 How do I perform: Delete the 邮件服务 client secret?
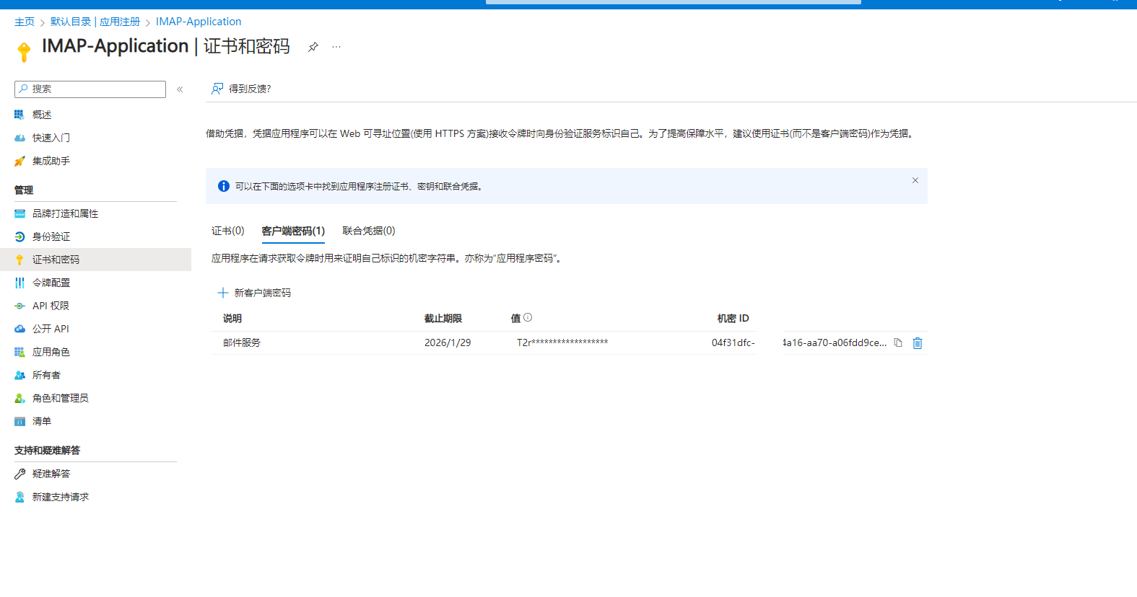pos(918,343)
